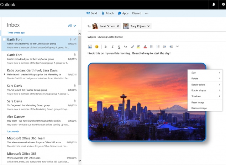Choose Reset image
The height and width of the screenshot is (165, 226).
point(205,102)
